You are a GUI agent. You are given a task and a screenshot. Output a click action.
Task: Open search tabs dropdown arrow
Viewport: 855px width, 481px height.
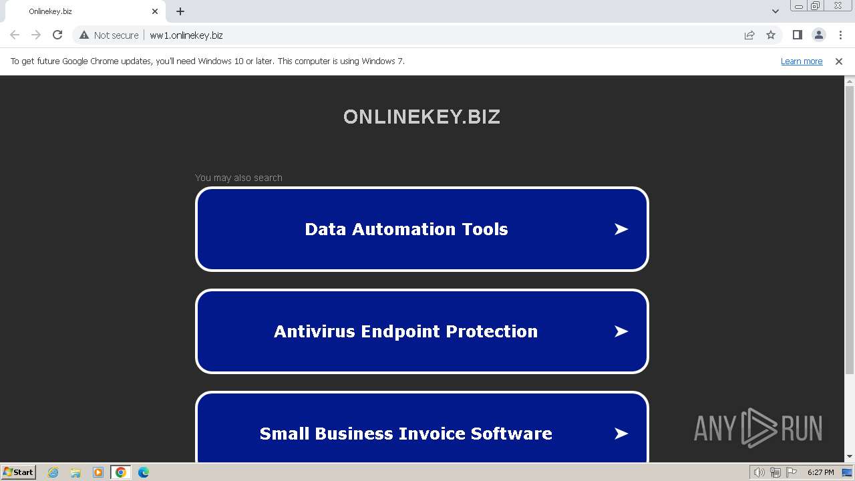point(775,11)
